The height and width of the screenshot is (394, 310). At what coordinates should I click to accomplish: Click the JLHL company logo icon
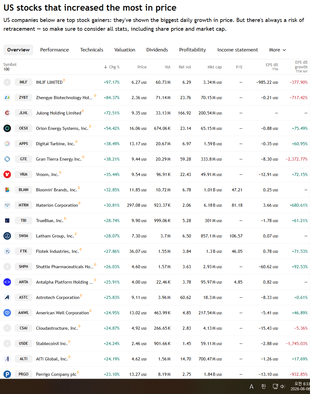(x=7, y=113)
